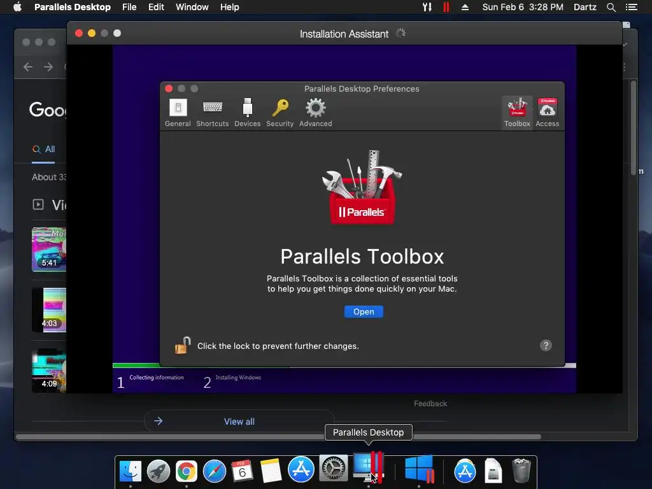Click the eject icon in menu bar

pyautogui.click(x=465, y=7)
